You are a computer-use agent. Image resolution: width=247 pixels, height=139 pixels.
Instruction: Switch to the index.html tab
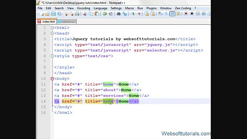pos(47,22)
